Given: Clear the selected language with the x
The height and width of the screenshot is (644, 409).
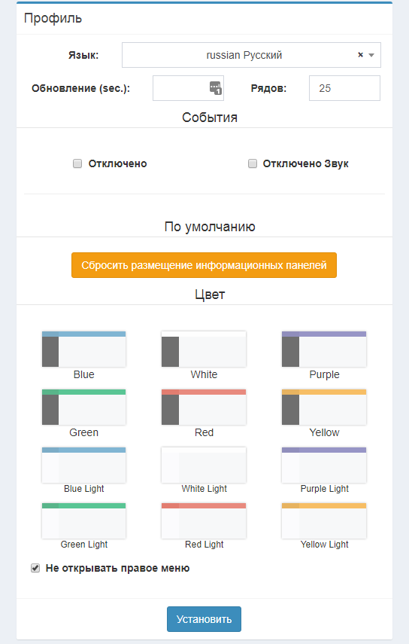Looking at the screenshot, I should (360, 55).
